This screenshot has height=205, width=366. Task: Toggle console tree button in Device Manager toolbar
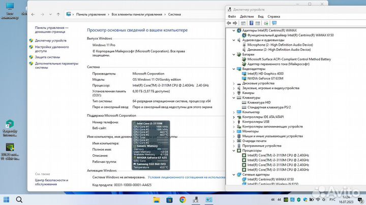243,23
